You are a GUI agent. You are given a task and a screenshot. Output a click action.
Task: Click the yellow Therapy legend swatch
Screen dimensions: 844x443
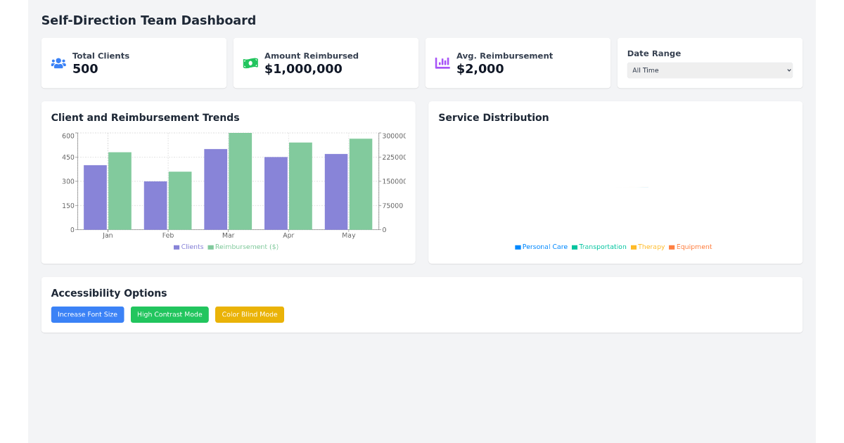pyautogui.click(x=634, y=247)
